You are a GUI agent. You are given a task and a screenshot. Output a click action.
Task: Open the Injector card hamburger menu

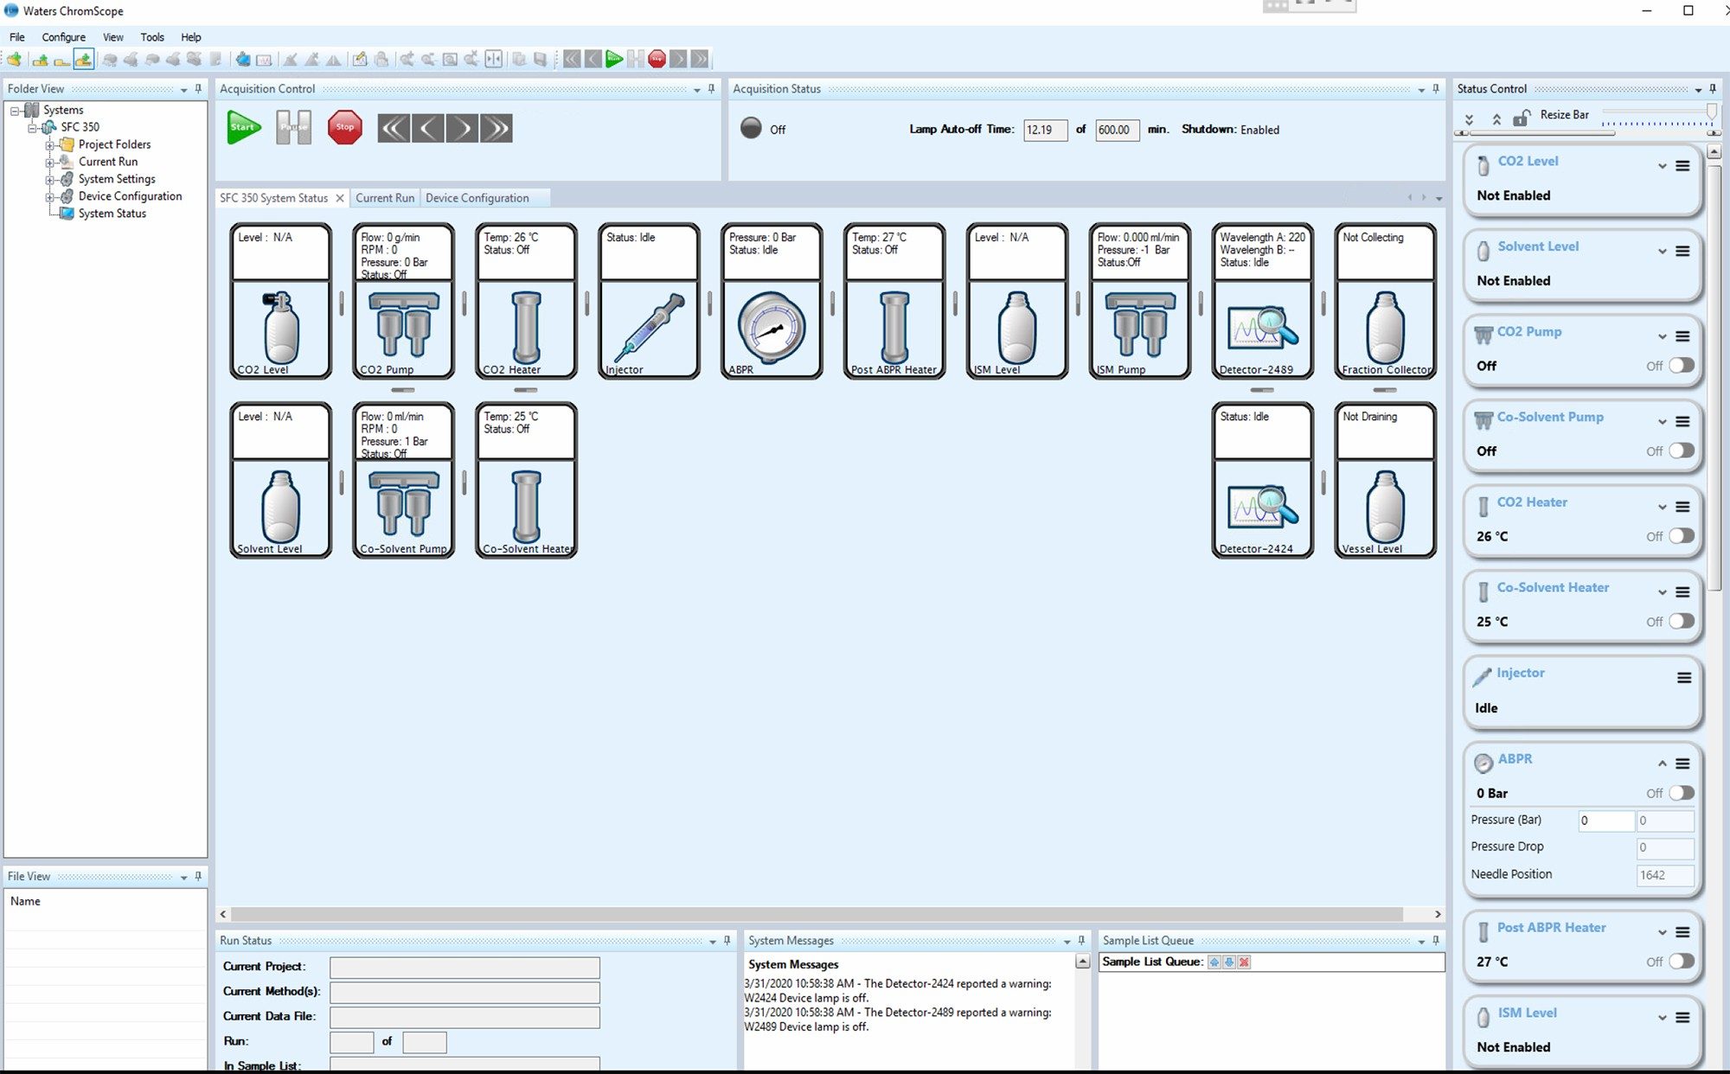[1684, 678]
